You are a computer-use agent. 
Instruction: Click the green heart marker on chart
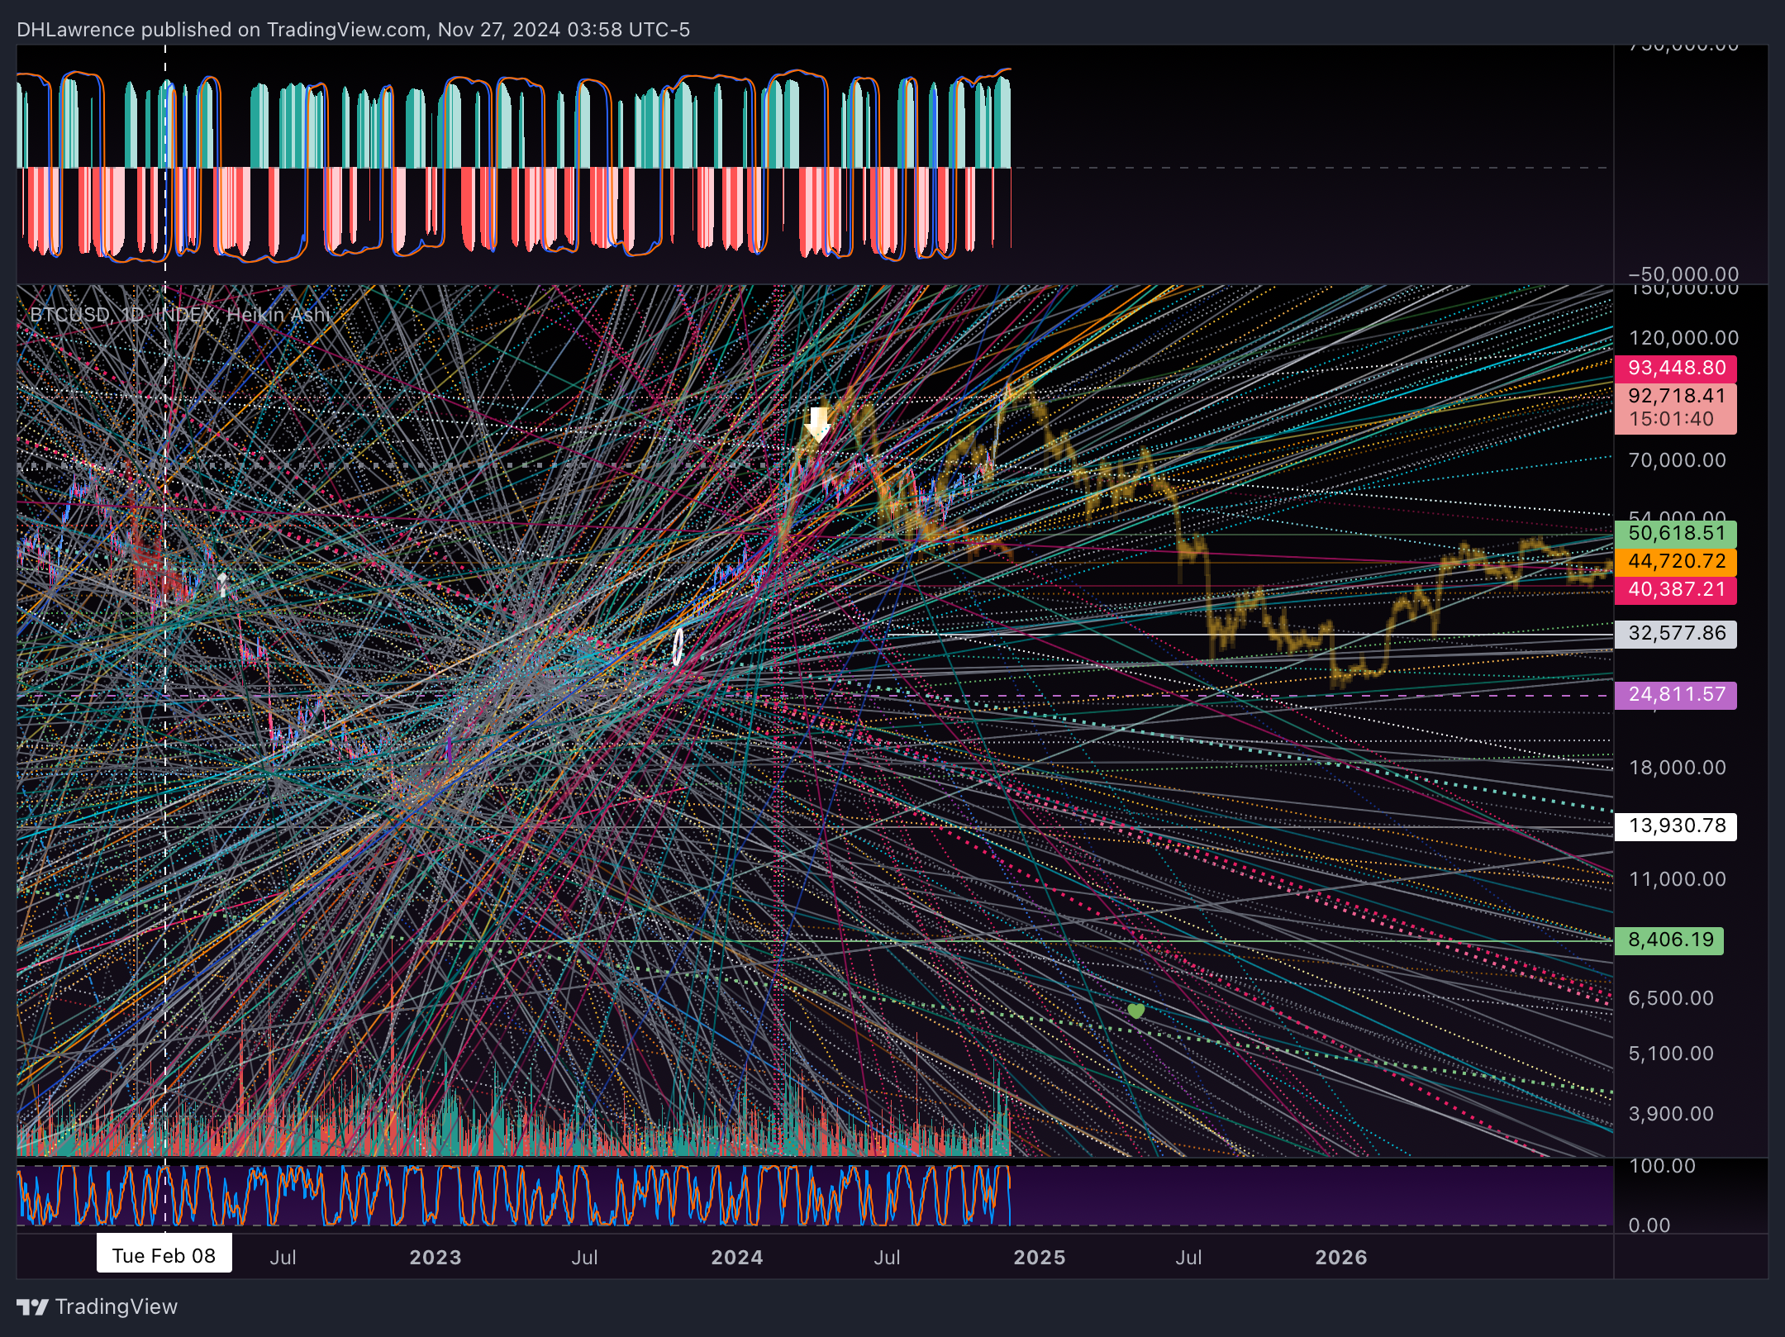pyautogui.click(x=1136, y=1011)
